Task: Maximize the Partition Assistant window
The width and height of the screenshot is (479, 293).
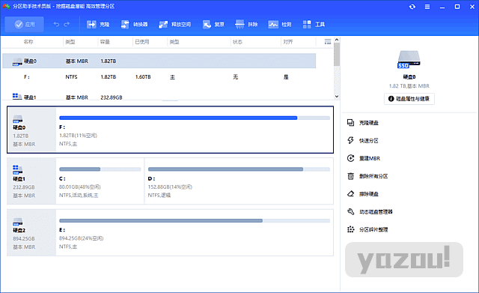Action: click(x=457, y=7)
